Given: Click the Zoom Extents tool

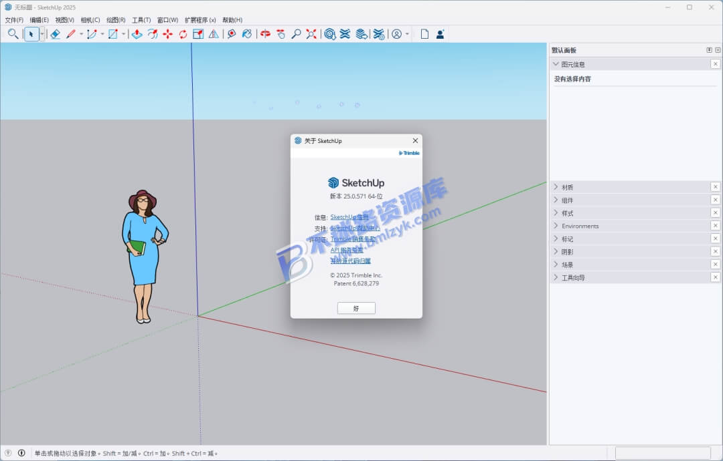Looking at the screenshot, I should [312, 34].
